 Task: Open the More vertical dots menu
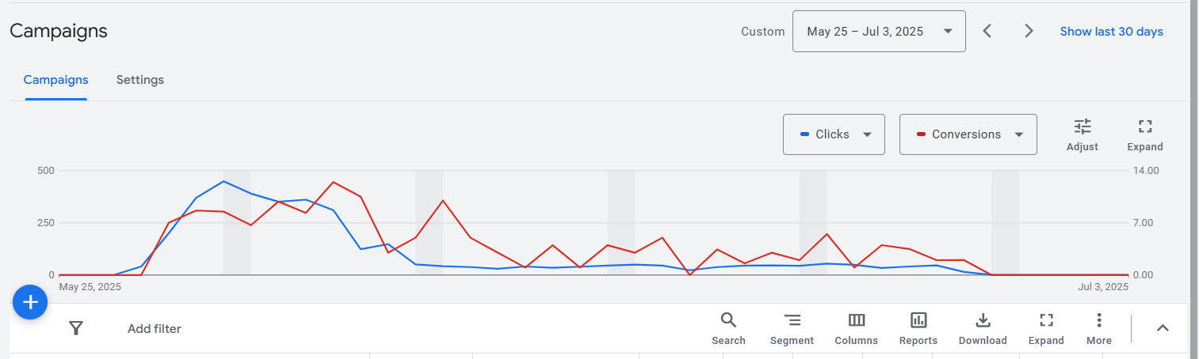pos(1098,328)
